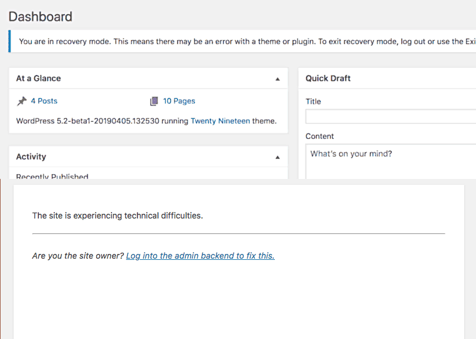Image resolution: width=476 pixels, height=339 pixels.
Task: Click the pushpin icon beside 4 Posts
Action: [x=22, y=101]
